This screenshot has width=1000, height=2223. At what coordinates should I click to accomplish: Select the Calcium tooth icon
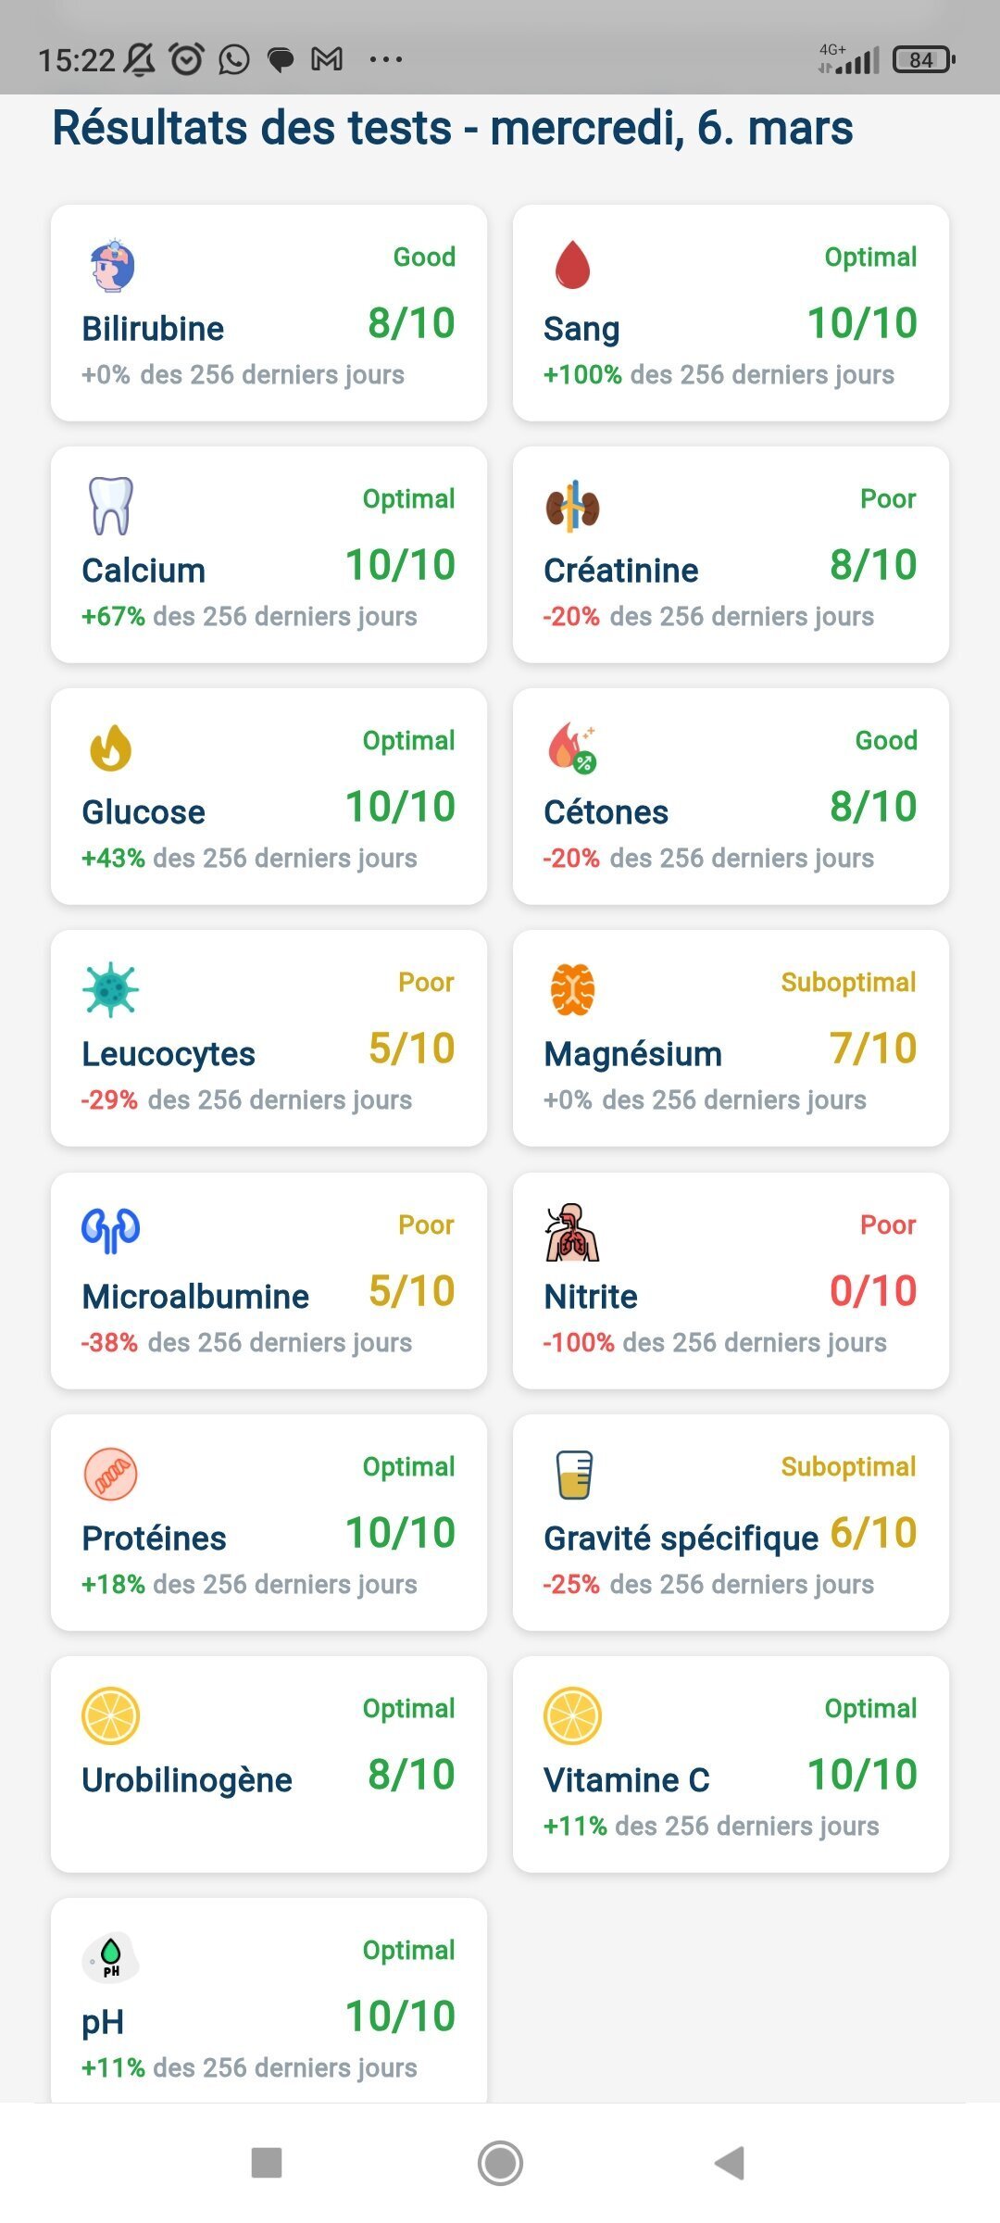click(x=111, y=506)
